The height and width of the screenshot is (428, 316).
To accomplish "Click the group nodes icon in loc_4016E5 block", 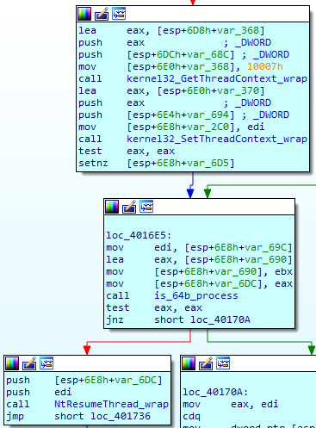I will click(x=146, y=207).
